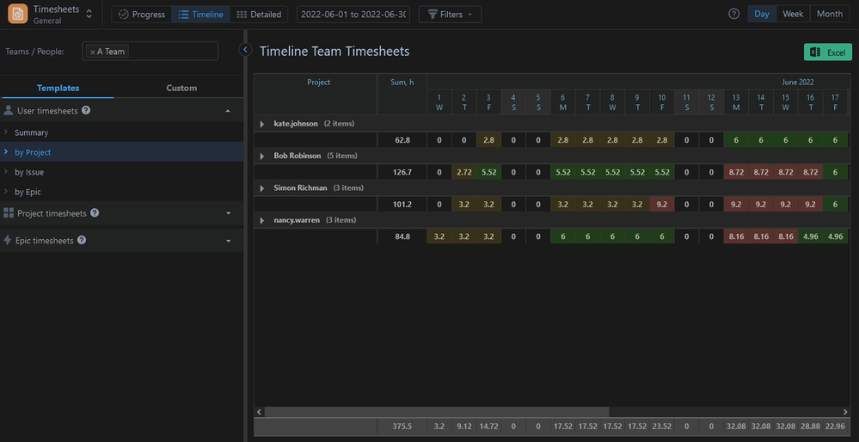Click help icon beside Epic timesheets
The width and height of the screenshot is (859, 442).
coord(82,240)
